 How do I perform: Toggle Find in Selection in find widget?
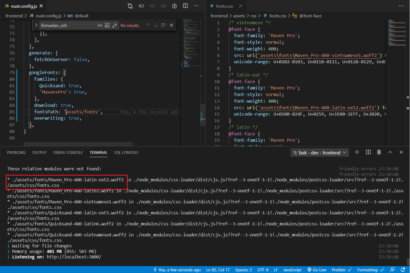coord(163,25)
